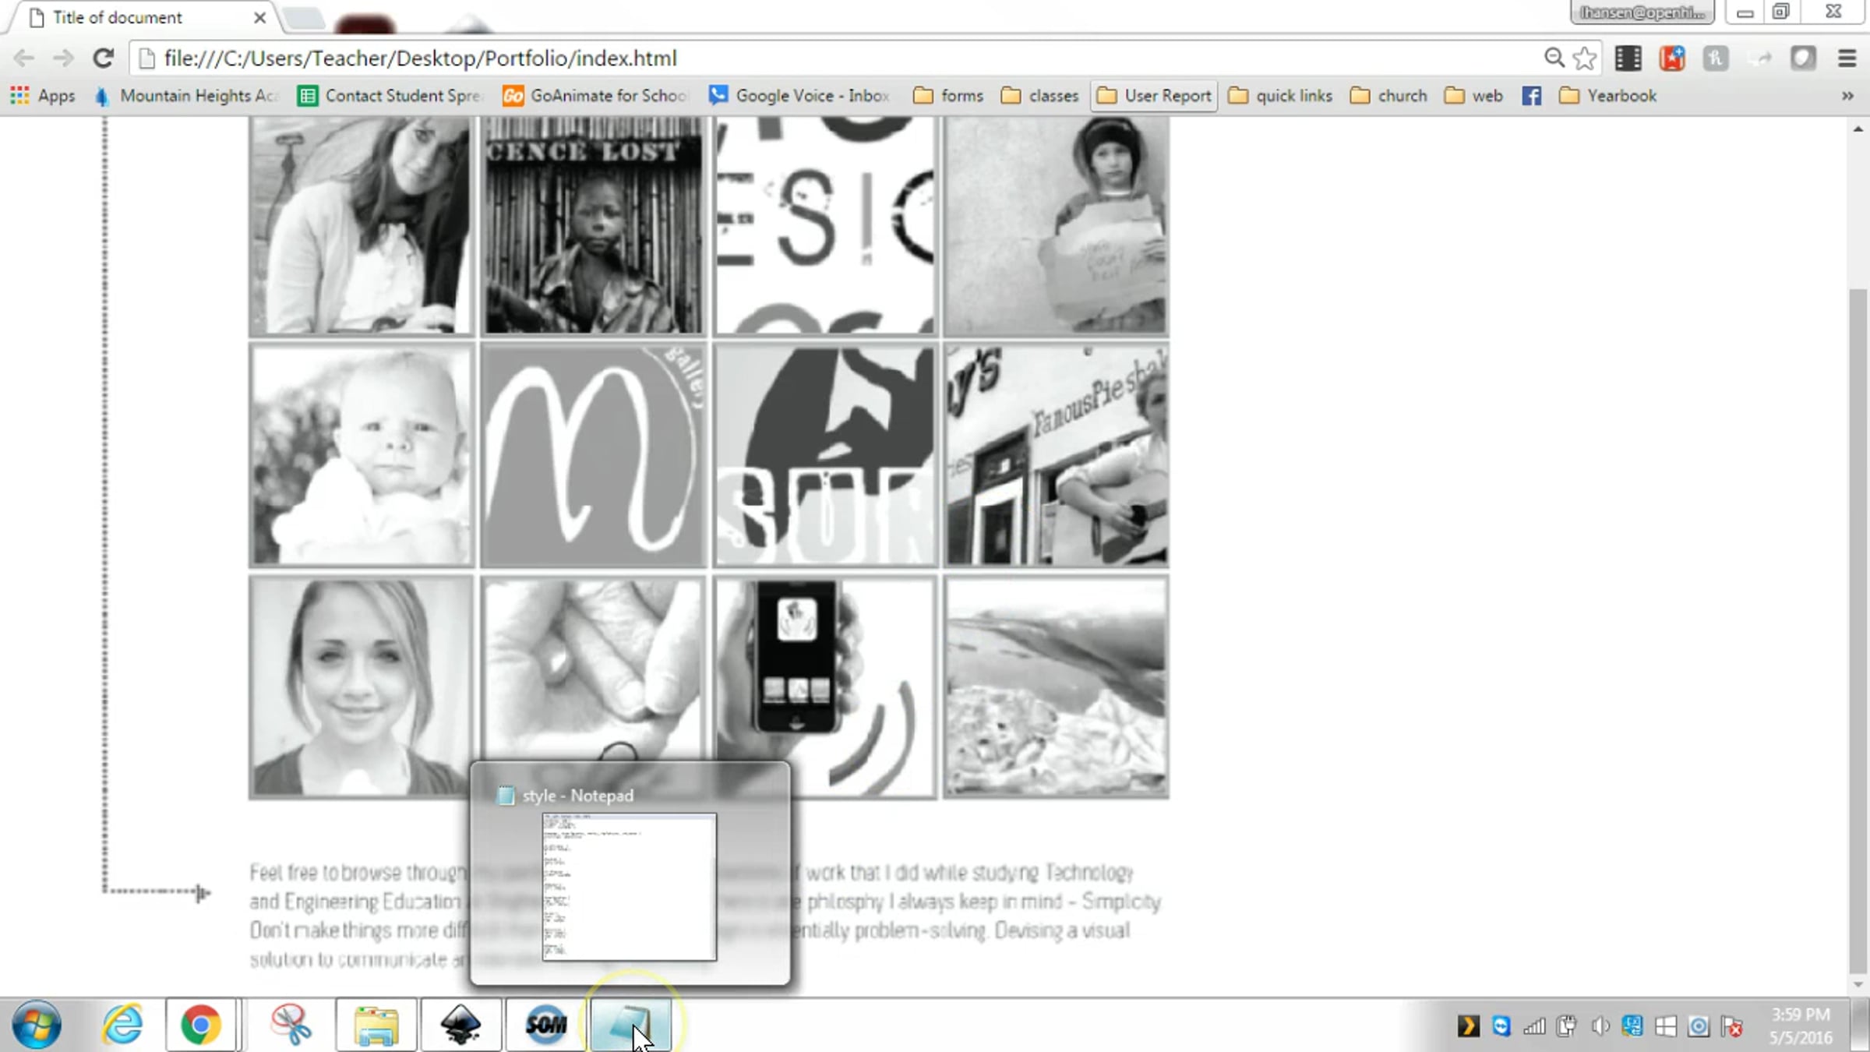Open Internet Explorer from taskbar
The width and height of the screenshot is (1870, 1052).
pos(122,1025)
